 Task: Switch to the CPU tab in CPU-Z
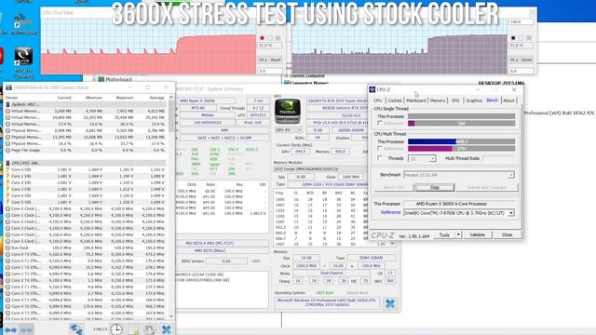[x=378, y=100]
